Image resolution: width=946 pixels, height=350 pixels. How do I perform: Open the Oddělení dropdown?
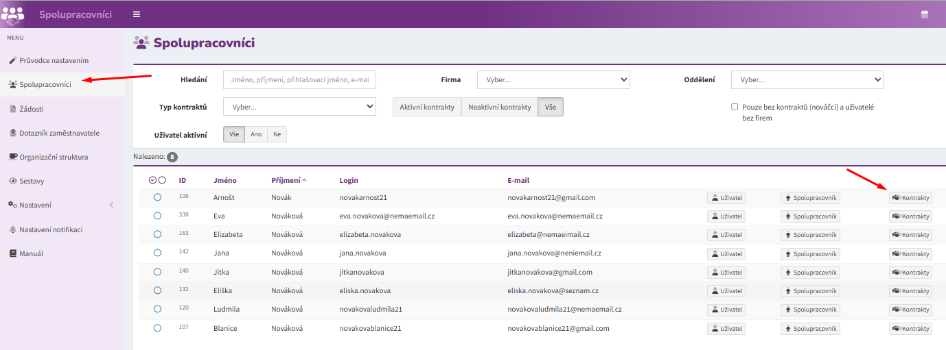tap(807, 80)
